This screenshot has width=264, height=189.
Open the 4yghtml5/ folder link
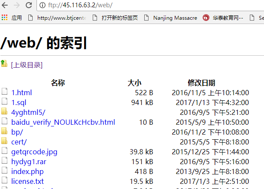(28, 112)
